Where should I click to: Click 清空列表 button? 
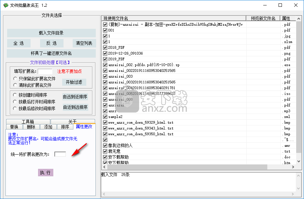point(84,43)
